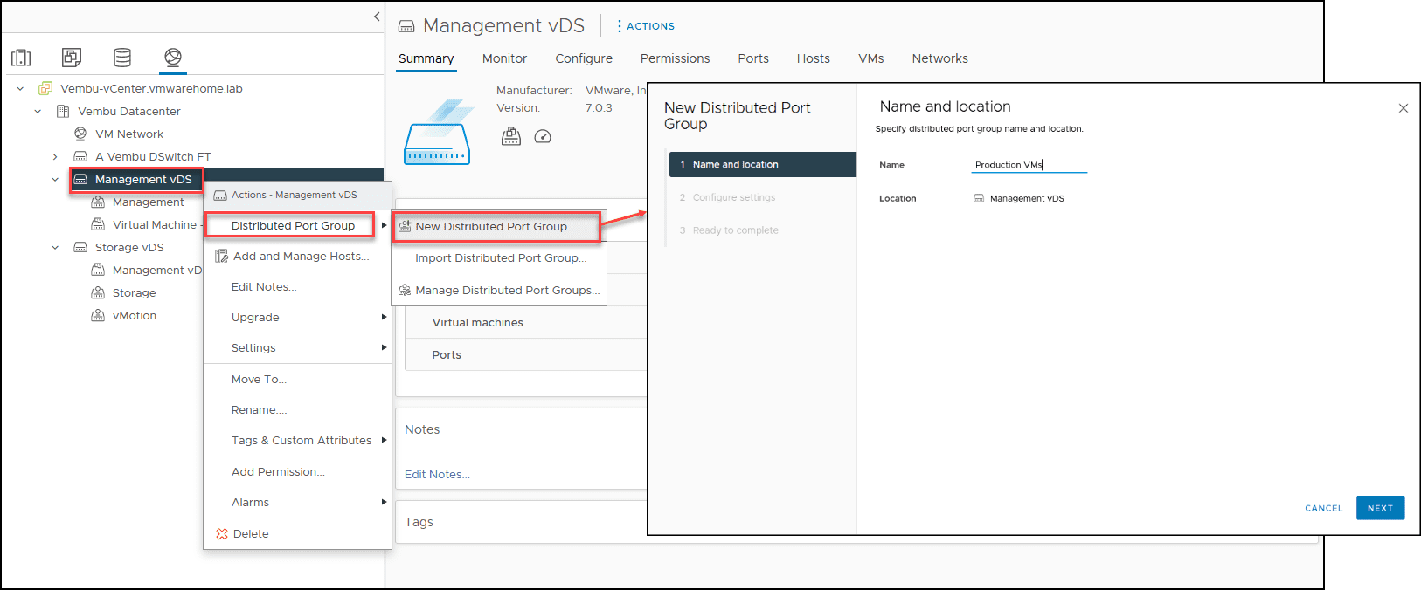1421x590 pixels.
Task: Collapse the Vembu Datacenter tree node
Action: (38, 111)
